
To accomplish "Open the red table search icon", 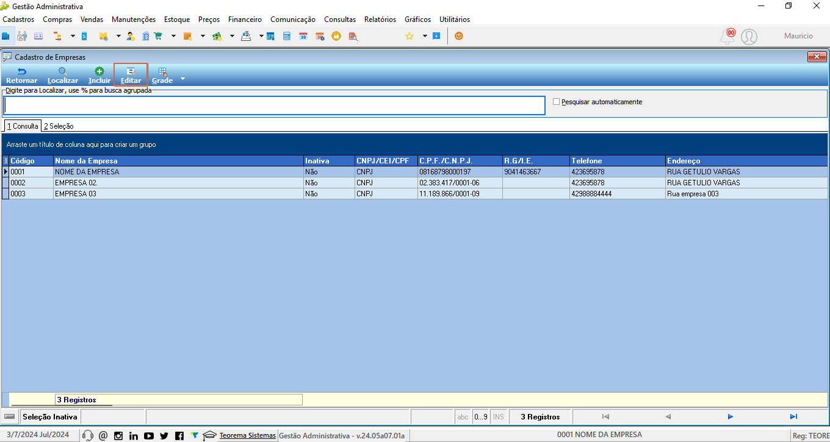I will pos(353,37).
